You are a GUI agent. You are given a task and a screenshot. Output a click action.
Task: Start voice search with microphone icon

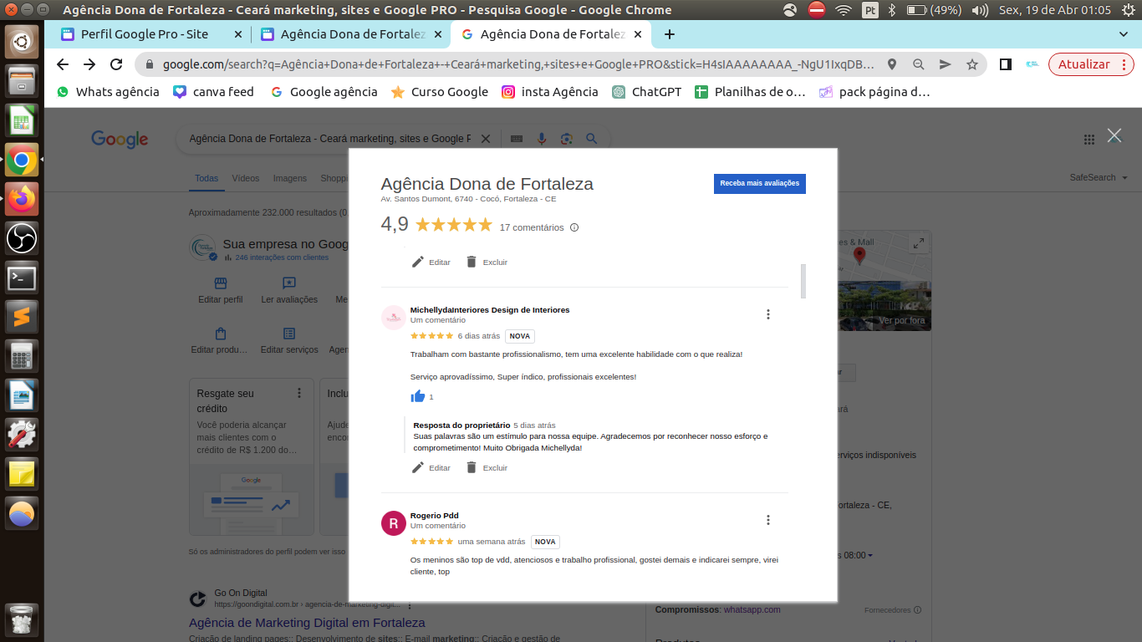click(542, 139)
